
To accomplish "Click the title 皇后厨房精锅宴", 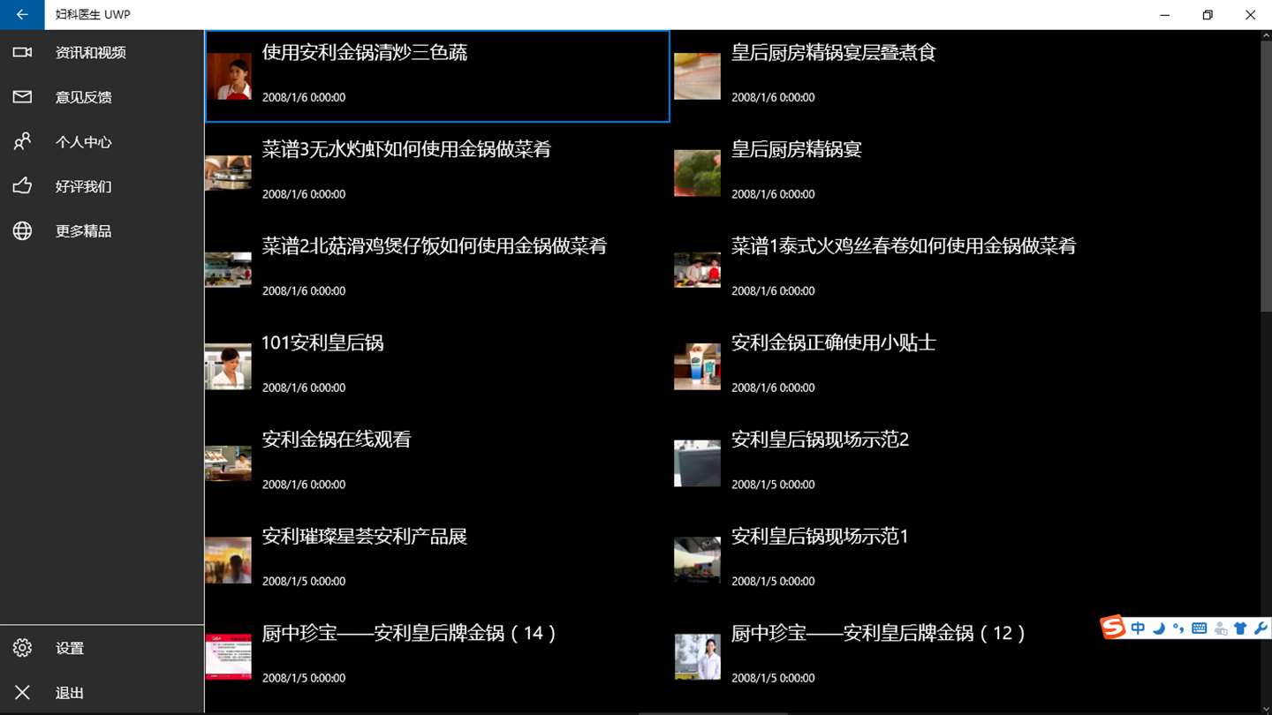I will tap(797, 149).
